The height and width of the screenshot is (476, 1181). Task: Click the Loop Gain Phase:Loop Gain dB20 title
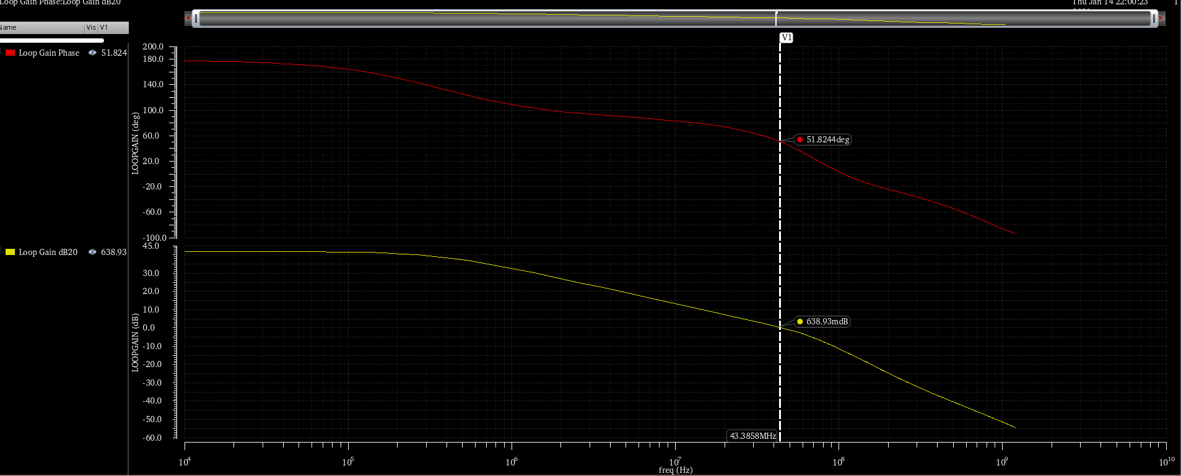60,3
